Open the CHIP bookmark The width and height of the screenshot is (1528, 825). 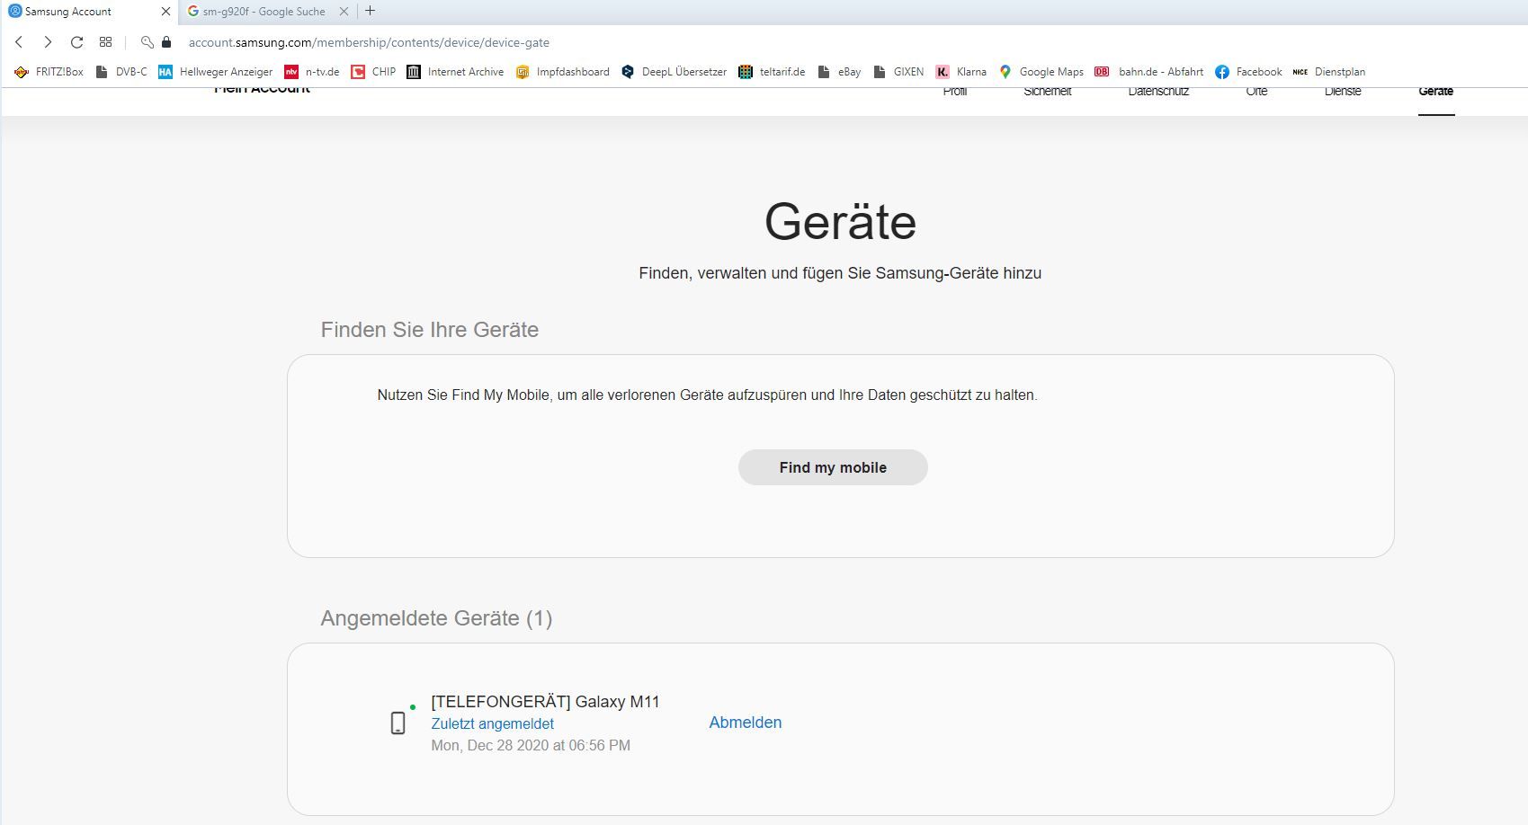(x=373, y=72)
